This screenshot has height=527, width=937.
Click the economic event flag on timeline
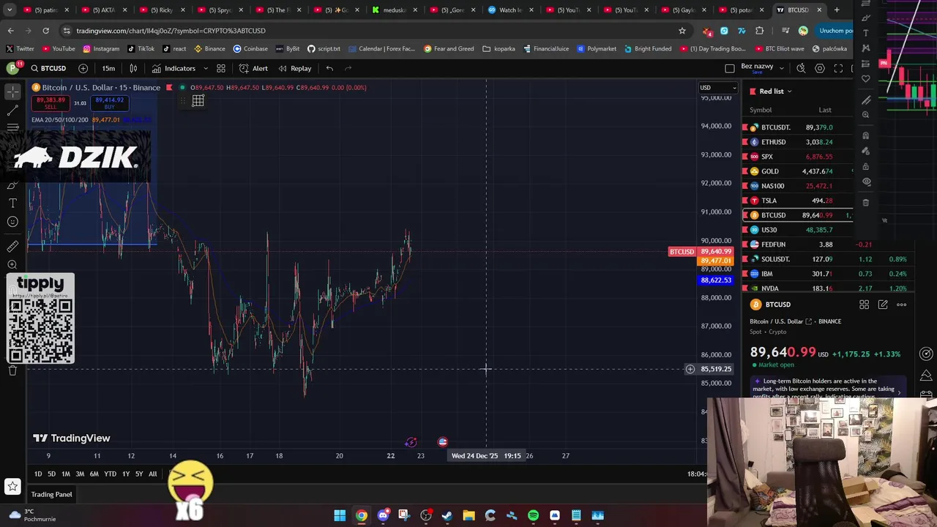pos(442,442)
